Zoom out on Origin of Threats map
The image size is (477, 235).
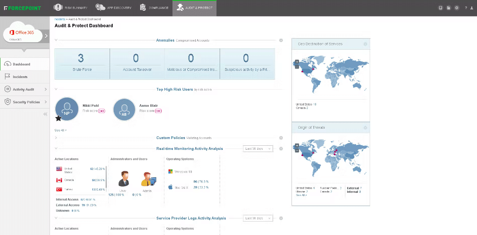(x=297, y=150)
